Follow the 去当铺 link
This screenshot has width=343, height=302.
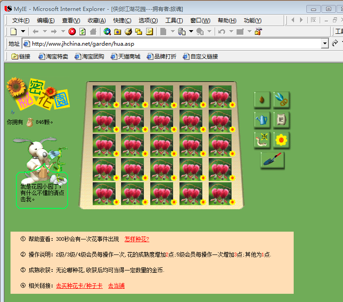pyautogui.click(x=116, y=286)
